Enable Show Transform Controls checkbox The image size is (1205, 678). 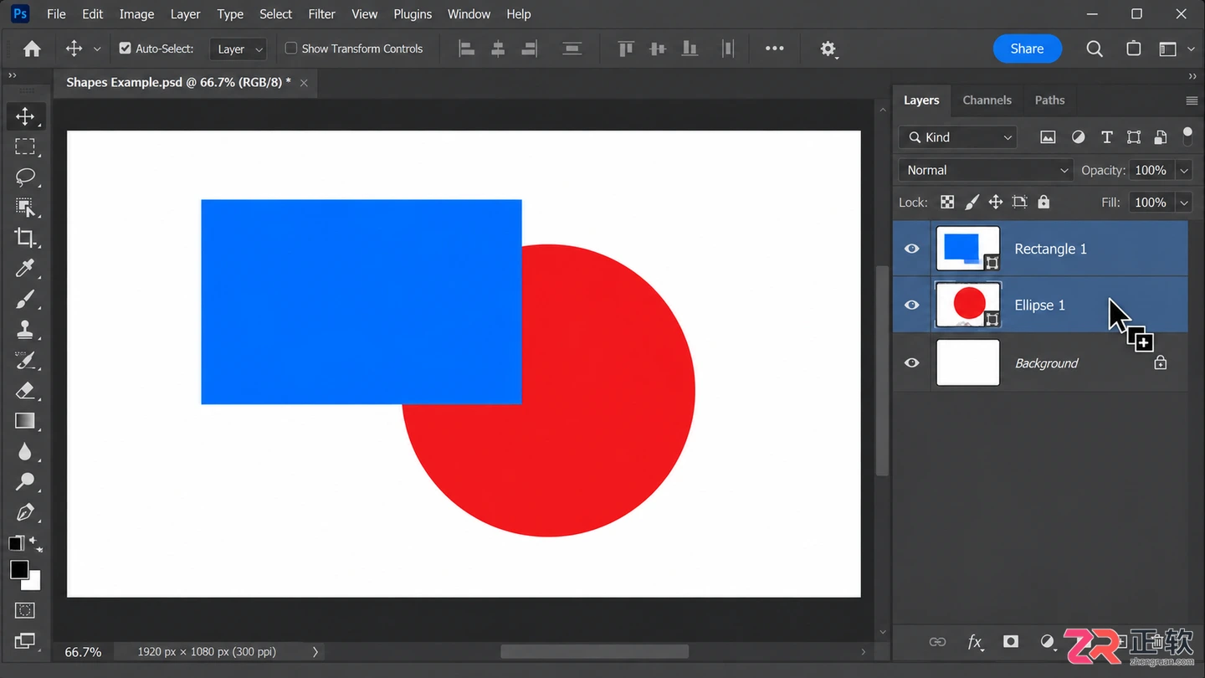tap(291, 49)
